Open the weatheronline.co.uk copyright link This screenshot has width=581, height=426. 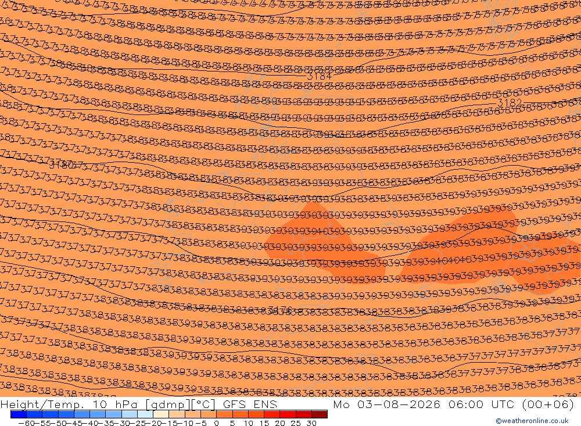tap(532, 421)
